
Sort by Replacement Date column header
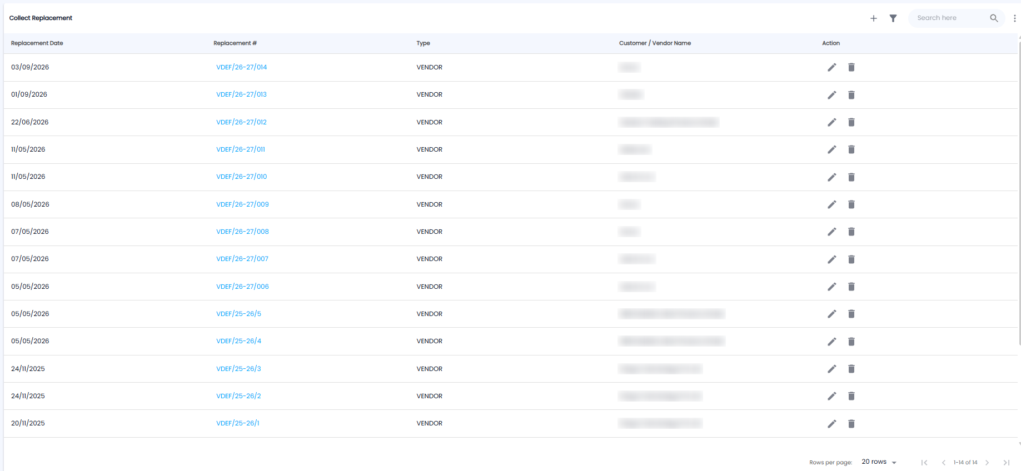click(x=37, y=43)
